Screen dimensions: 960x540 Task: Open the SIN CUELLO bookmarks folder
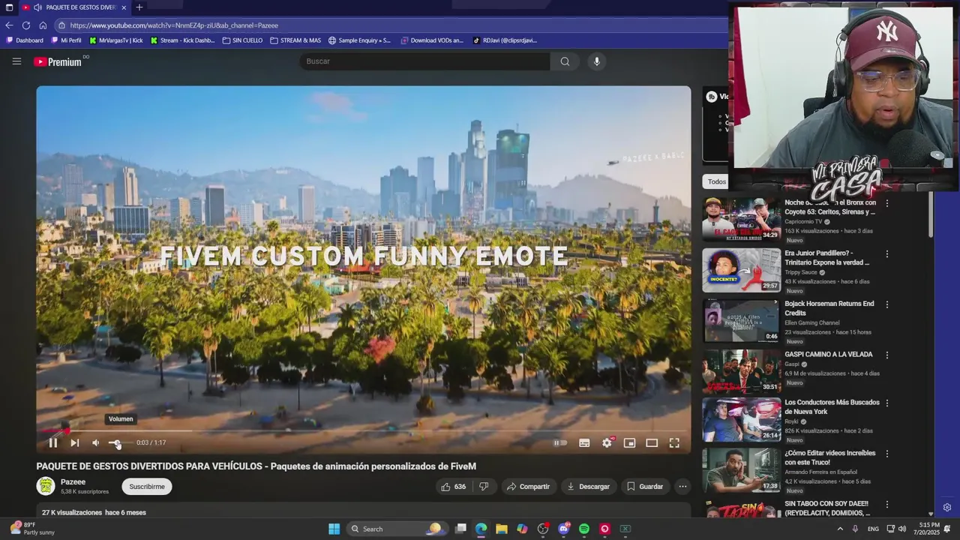243,40
